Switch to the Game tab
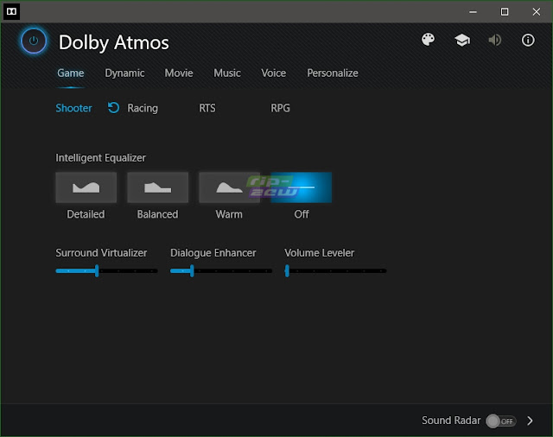This screenshot has height=437, width=553. point(71,73)
